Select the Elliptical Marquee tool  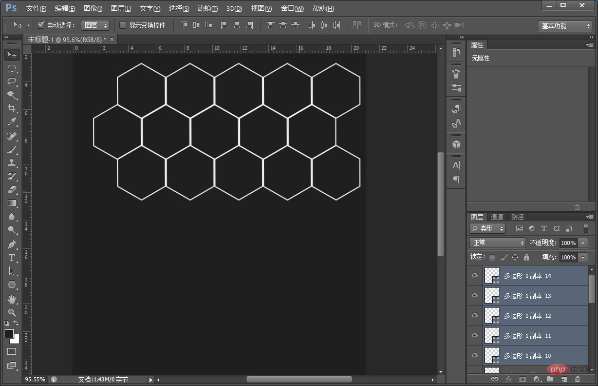(12, 68)
